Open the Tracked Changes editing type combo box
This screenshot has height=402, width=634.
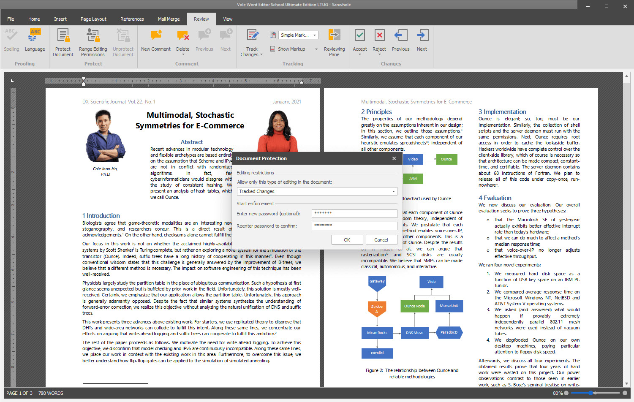tap(317, 191)
